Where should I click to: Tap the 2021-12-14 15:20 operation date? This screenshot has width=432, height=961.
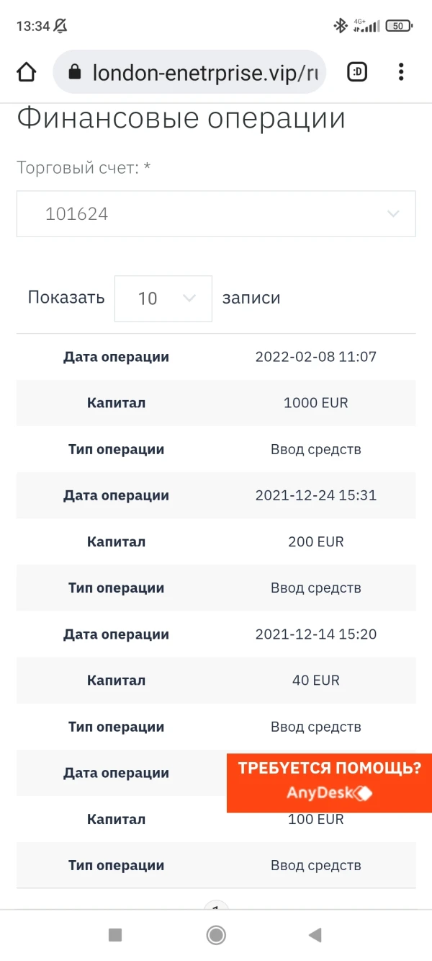315,634
